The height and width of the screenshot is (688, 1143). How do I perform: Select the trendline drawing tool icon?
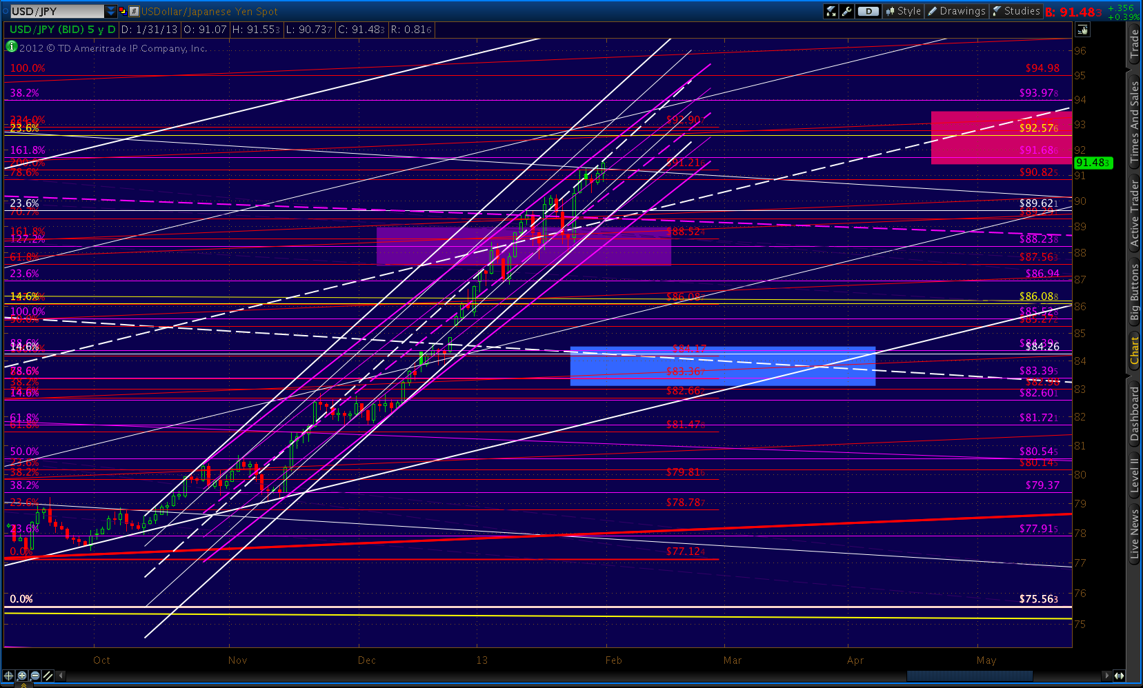click(x=48, y=676)
